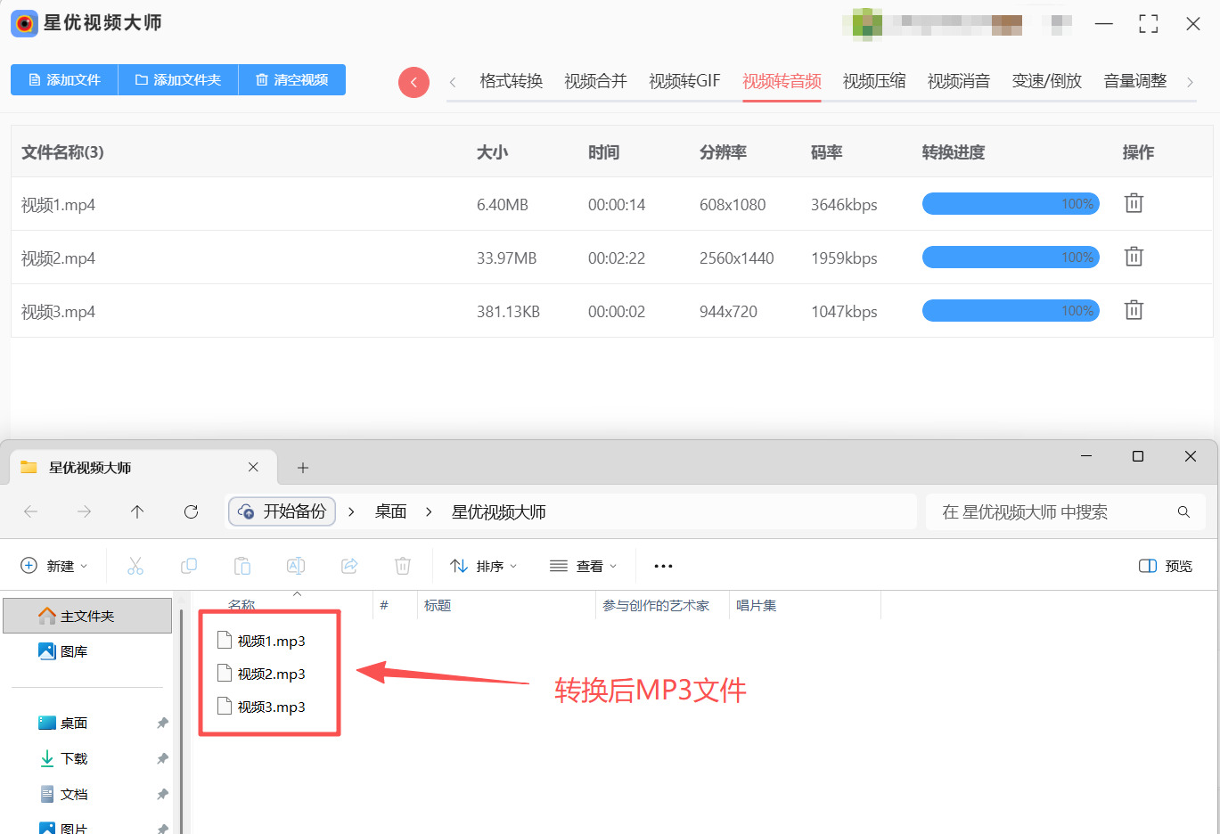Select the 视频转音频 tab
Screen dimensions: 1220x834
point(782,81)
